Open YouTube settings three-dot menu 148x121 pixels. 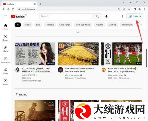click(x=123, y=16)
